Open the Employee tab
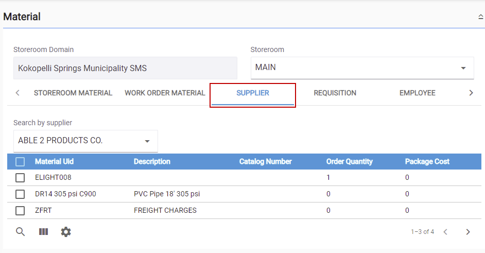 (x=417, y=93)
